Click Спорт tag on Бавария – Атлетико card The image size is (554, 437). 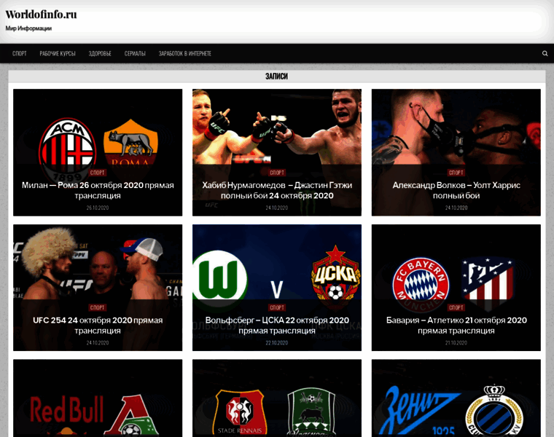[x=456, y=307]
